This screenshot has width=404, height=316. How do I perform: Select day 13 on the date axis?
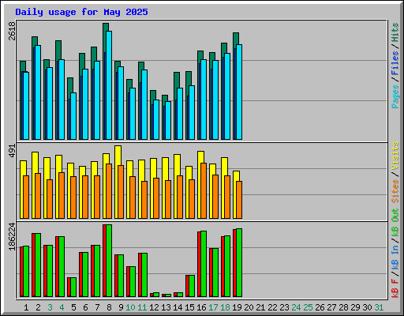click(166, 307)
